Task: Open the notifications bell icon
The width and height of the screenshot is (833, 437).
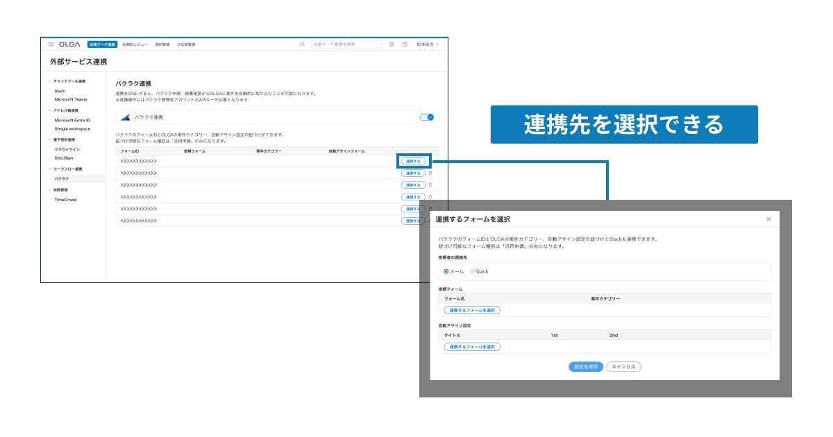Action: [x=392, y=44]
